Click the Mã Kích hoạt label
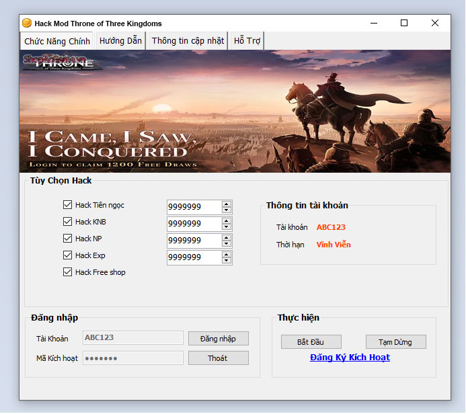 [57, 358]
